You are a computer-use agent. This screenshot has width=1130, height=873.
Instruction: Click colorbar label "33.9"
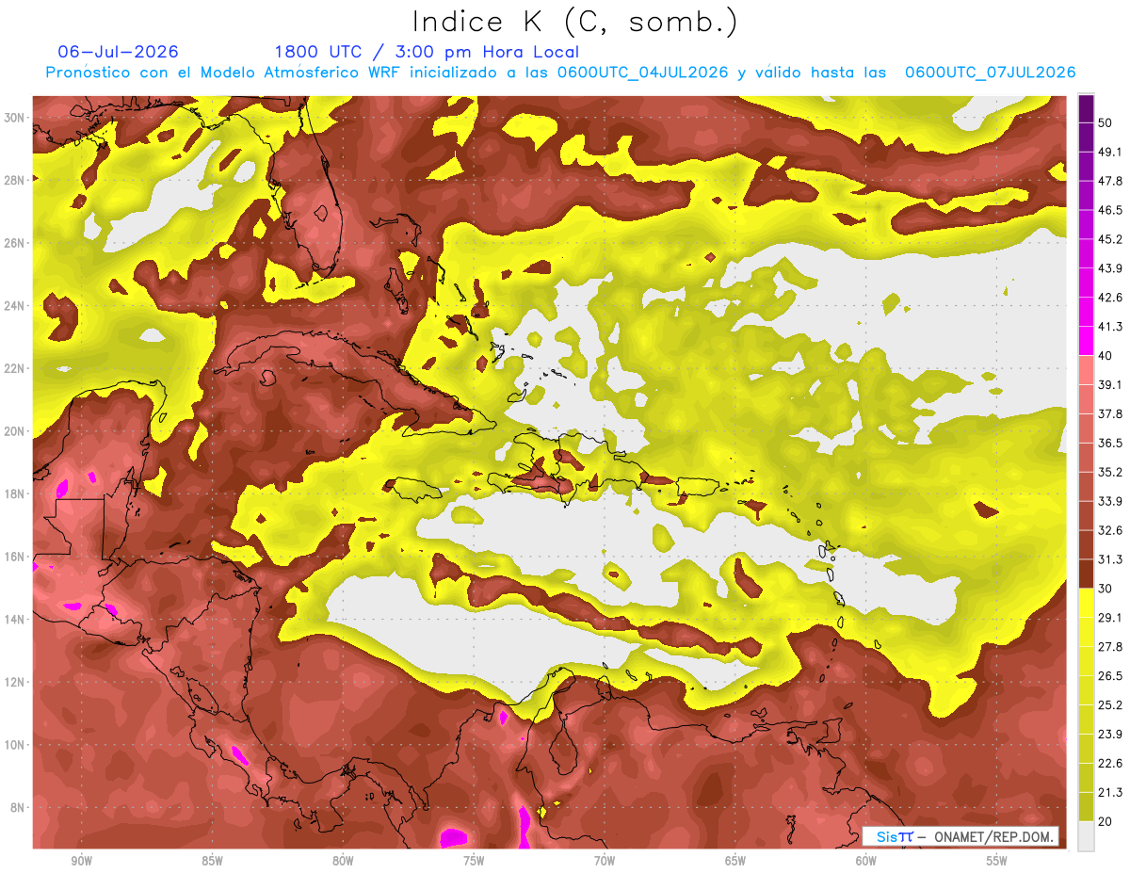pos(1109,501)
